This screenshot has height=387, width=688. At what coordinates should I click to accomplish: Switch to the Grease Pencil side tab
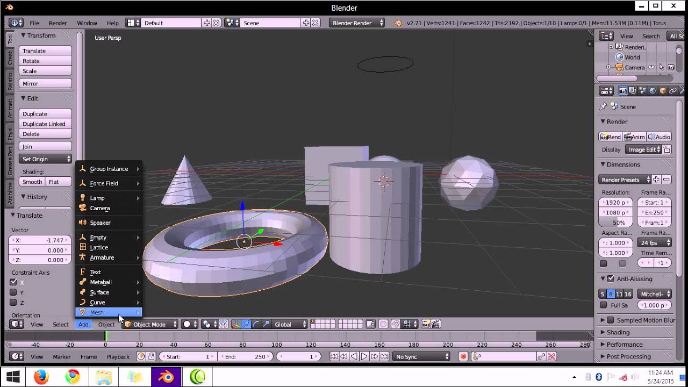tap(10, 161)
